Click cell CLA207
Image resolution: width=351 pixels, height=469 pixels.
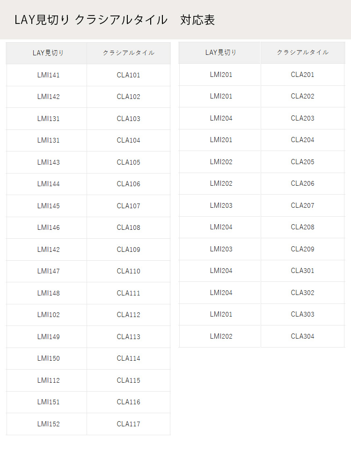click(303, 205)
